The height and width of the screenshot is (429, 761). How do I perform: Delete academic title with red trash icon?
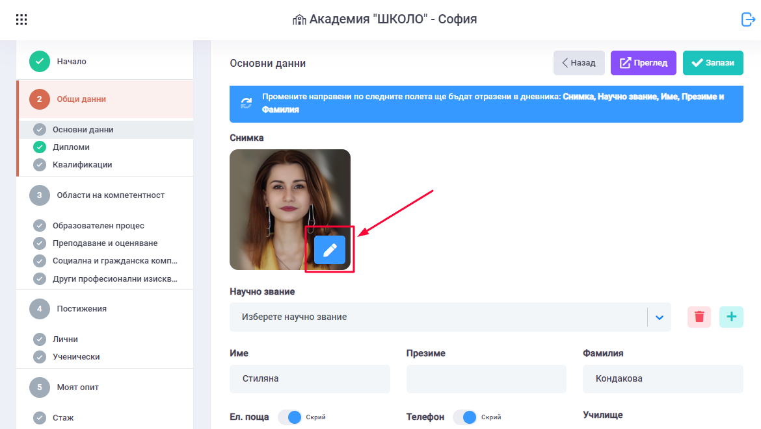(x=699, y=317)
